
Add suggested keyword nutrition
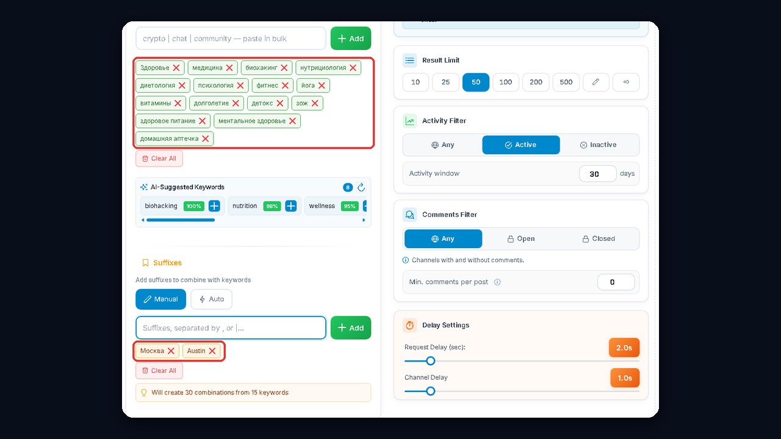click(x=291, y=206)
